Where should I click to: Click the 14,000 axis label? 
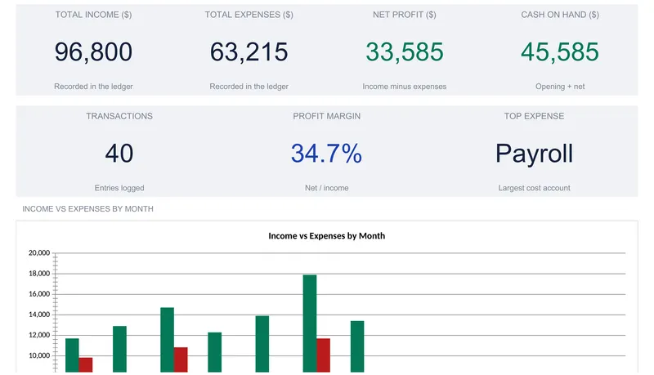point(39,315)
